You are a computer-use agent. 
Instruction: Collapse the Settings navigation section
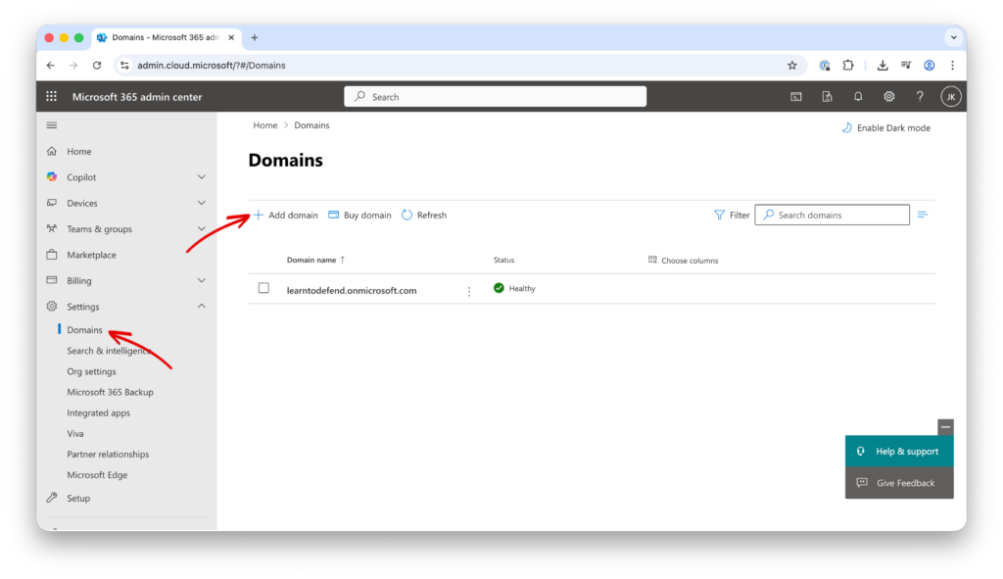point(202,307)
